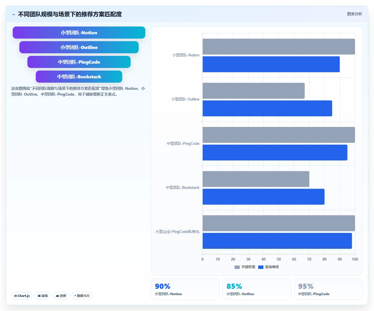Click the Chart.js tag chip
Screen dimensions: 374x311
point(22,296)
